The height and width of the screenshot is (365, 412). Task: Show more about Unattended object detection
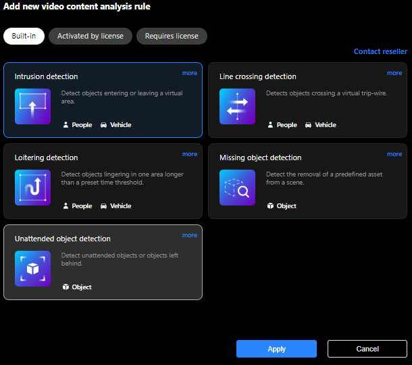click(x=190, y=235)
